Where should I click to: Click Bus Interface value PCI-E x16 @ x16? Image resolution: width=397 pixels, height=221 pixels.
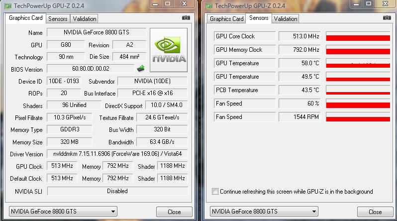click(153, 93)
